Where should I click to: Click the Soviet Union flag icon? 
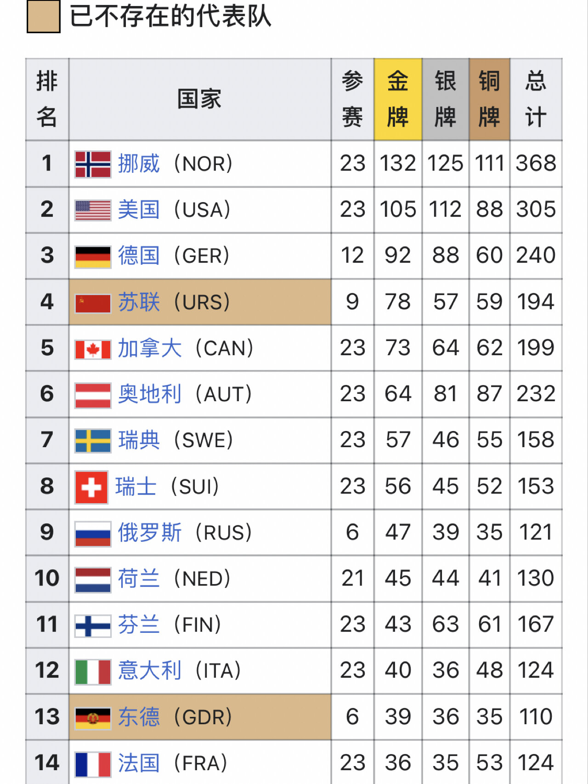tap(93, 303)
